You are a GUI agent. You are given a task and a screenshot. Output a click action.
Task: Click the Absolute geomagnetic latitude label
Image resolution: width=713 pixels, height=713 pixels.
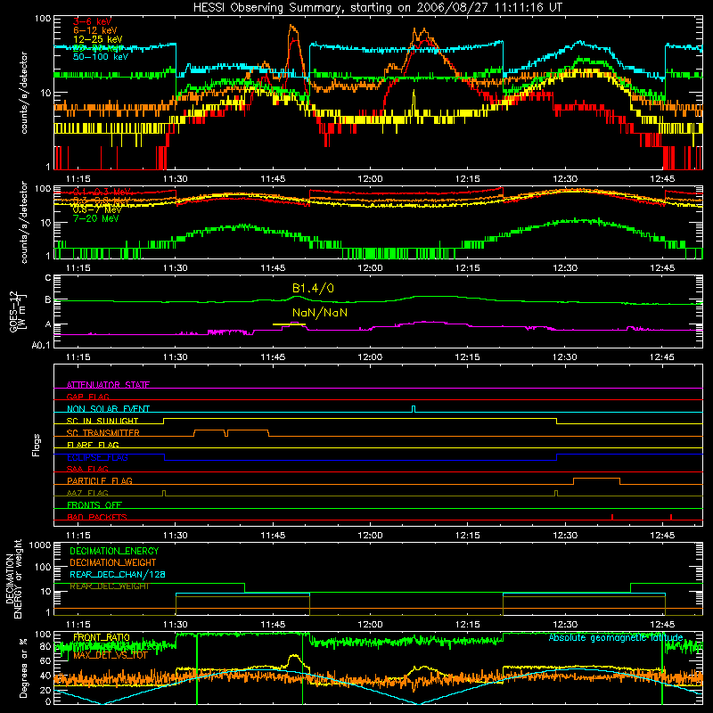pos(616,637)
